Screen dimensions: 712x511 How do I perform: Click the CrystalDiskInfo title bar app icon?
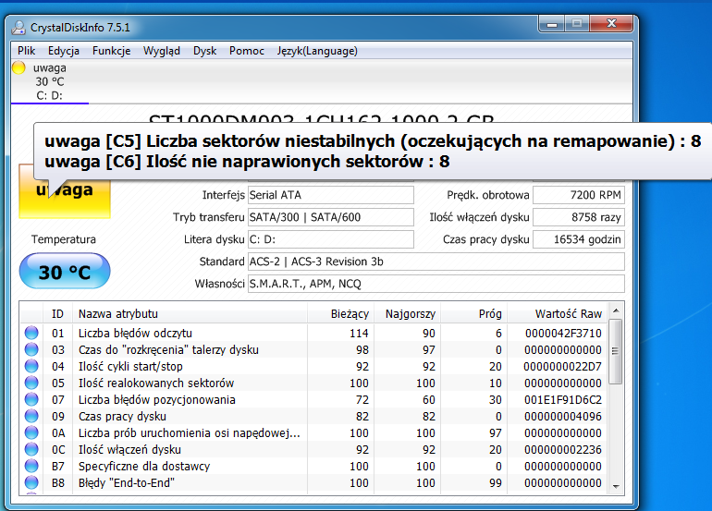click(x=18, y=28)
